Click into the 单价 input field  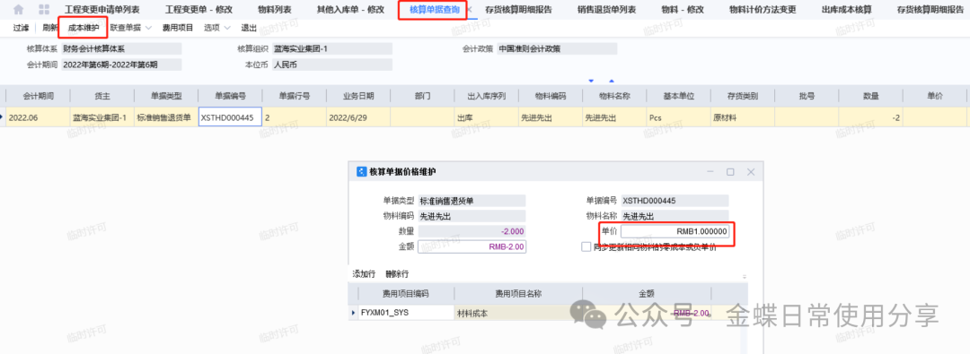(675, 231)
